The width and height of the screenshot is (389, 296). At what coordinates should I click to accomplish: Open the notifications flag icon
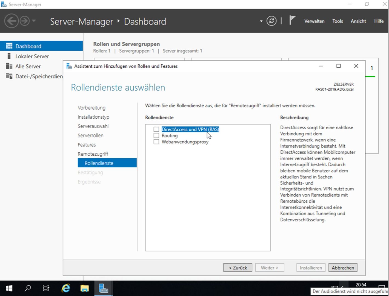pyautogui.click(x=292, y=21)
